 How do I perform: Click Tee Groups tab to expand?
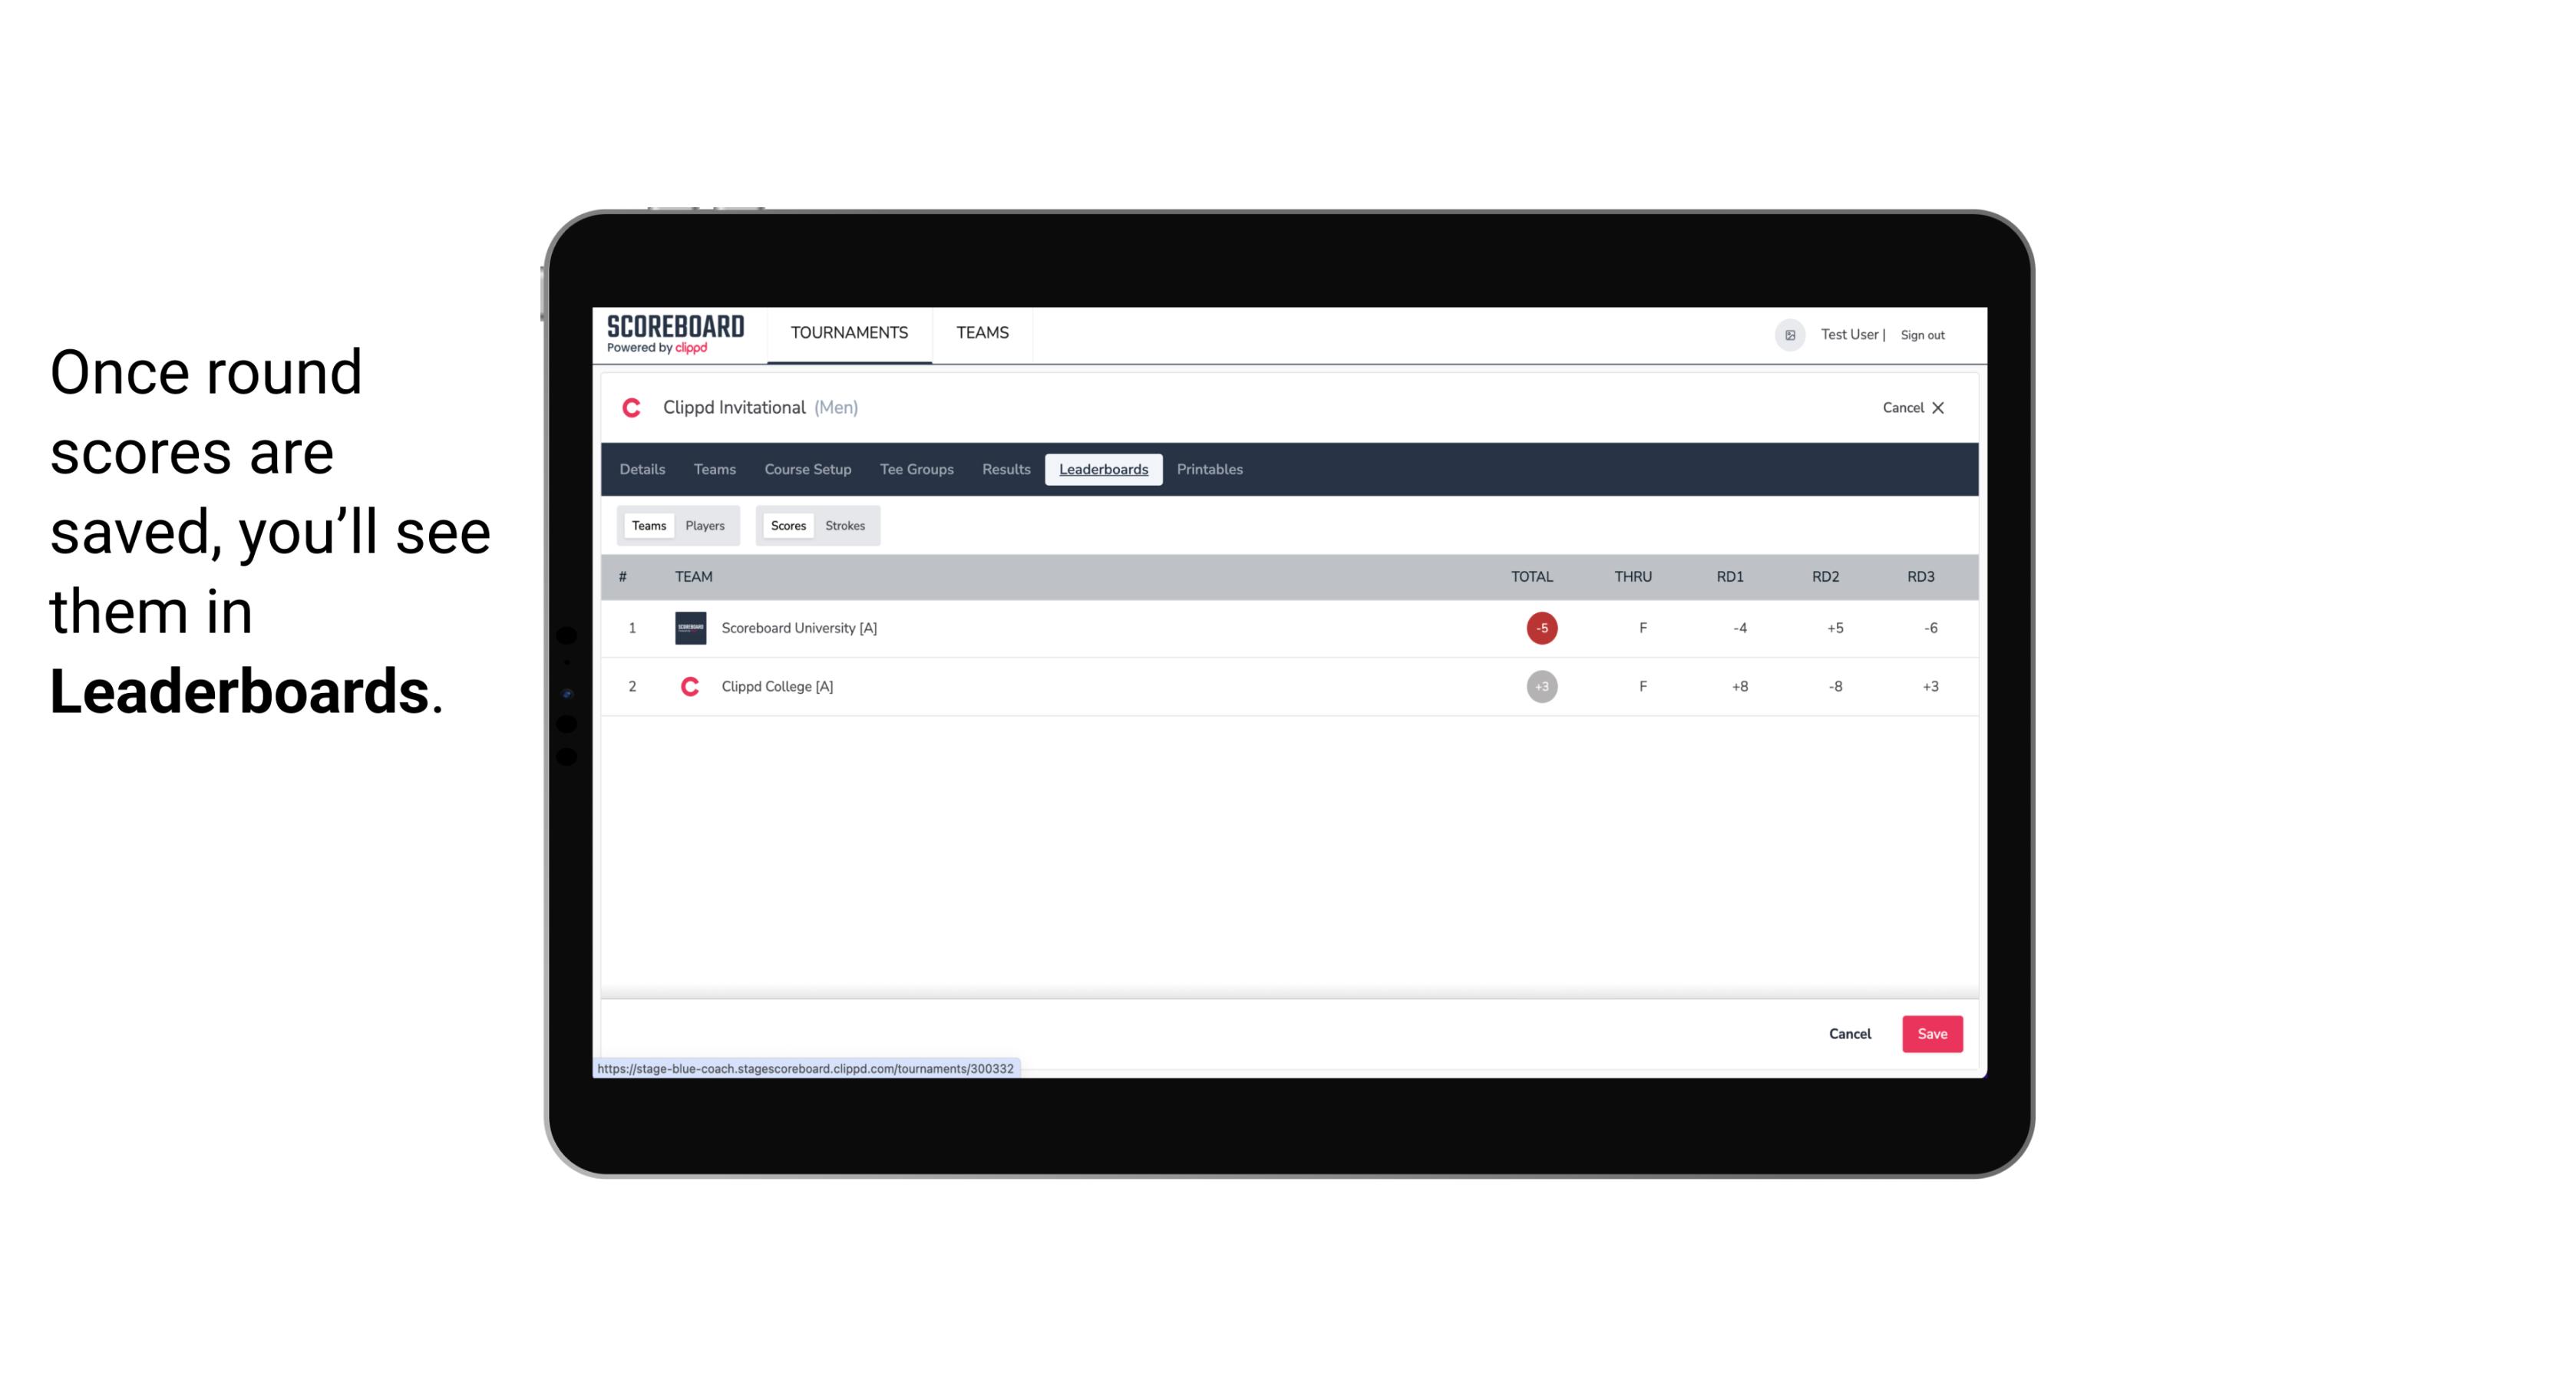point(916,470)
